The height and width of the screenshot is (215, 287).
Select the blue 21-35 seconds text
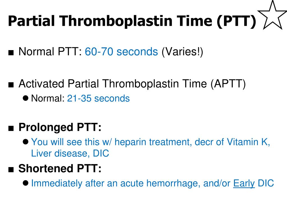tap(98, 98)
